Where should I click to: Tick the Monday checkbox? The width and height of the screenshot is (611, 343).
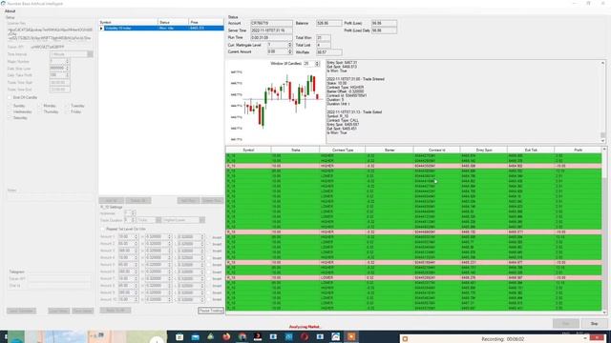coord(39,106)
